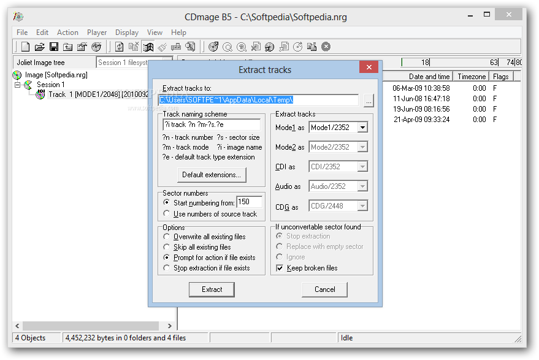
Task: Click the magnifier with inner square icon
Action: [242, 47]
